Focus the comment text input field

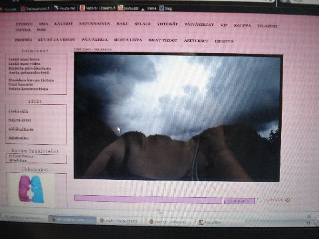[148, 199]
